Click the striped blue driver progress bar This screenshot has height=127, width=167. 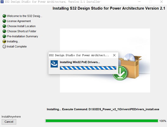pos(88,68)
